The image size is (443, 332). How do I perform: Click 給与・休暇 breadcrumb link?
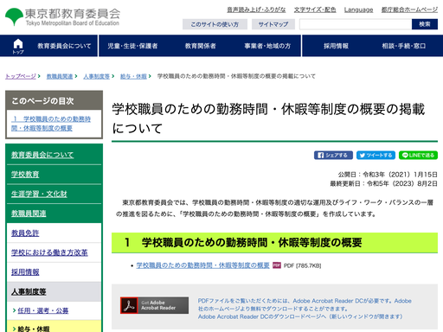click(133, 76)
